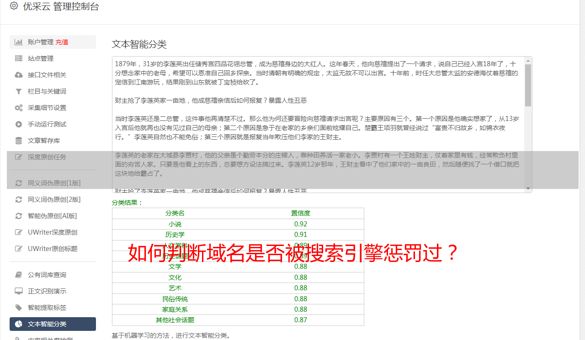Click the text area scrollbar thumb
The width and height of the screenshot is (585, 340).
(x=528, y=85)
